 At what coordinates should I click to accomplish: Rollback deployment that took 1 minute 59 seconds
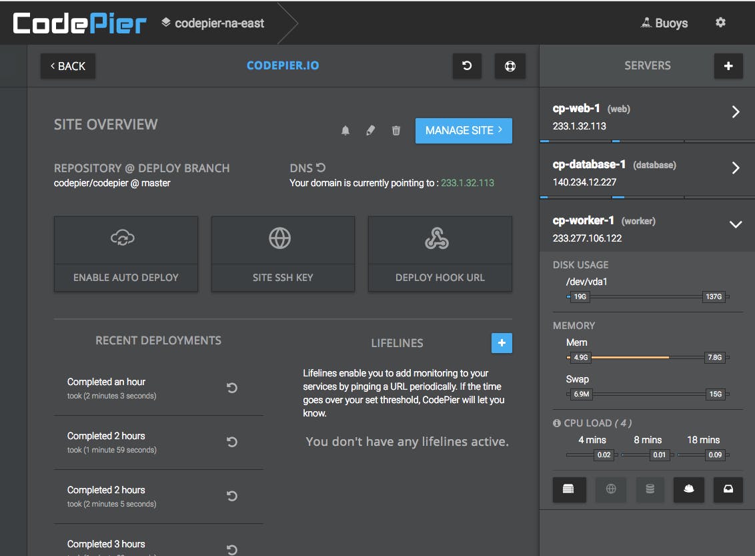click(231, 442)
